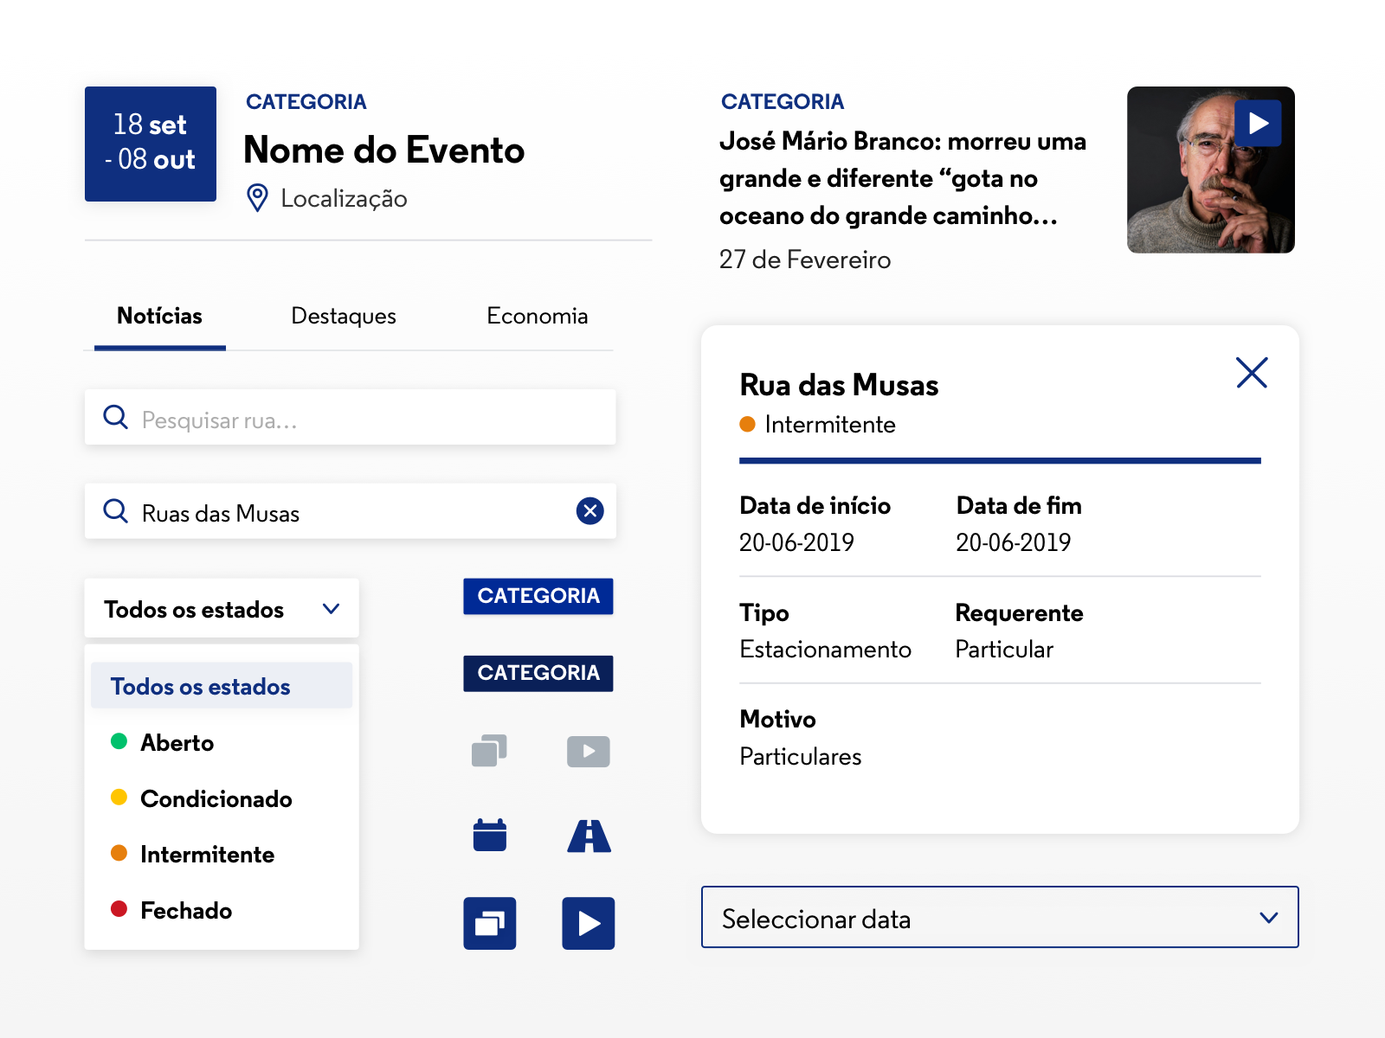The height and width of the screenshot is (1038, 1385).
Task: Click the location pin icon beside Localização
Action: pyautogui.click(x=257, y=198)
